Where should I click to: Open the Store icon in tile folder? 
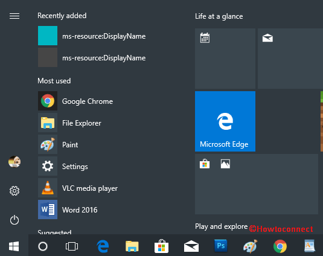tap(205, 164)
